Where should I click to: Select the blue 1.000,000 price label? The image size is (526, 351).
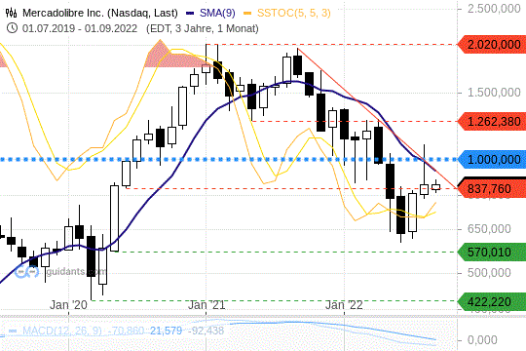pos(492,159)
